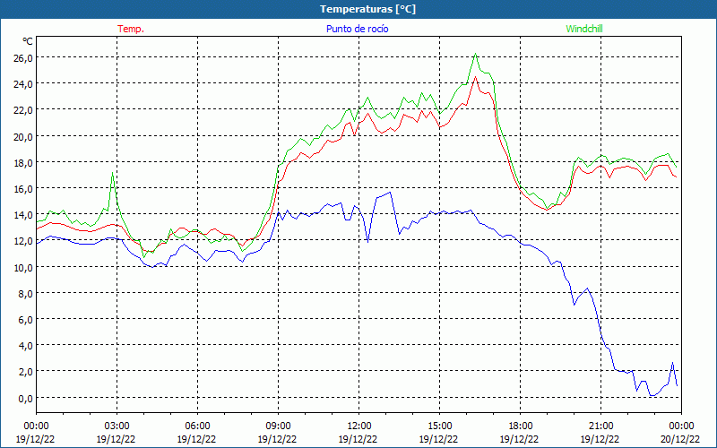Screen dimensions: 717x448
Task: Click the 15:00 time axis label
Action: pos(439,426)
